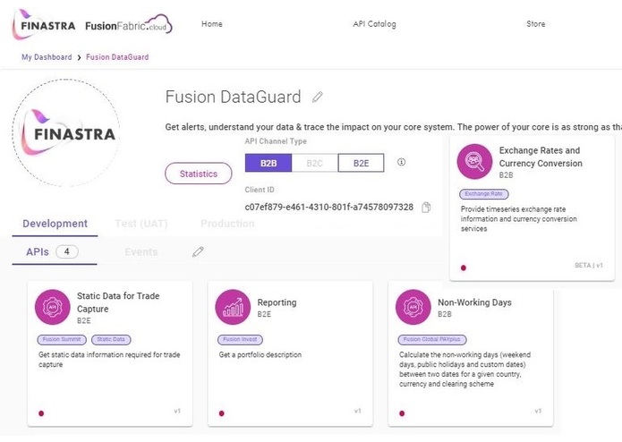Screen dimensions: 622x442
Task: Select the Events sub-tab
Action: (x=141, y=251)
